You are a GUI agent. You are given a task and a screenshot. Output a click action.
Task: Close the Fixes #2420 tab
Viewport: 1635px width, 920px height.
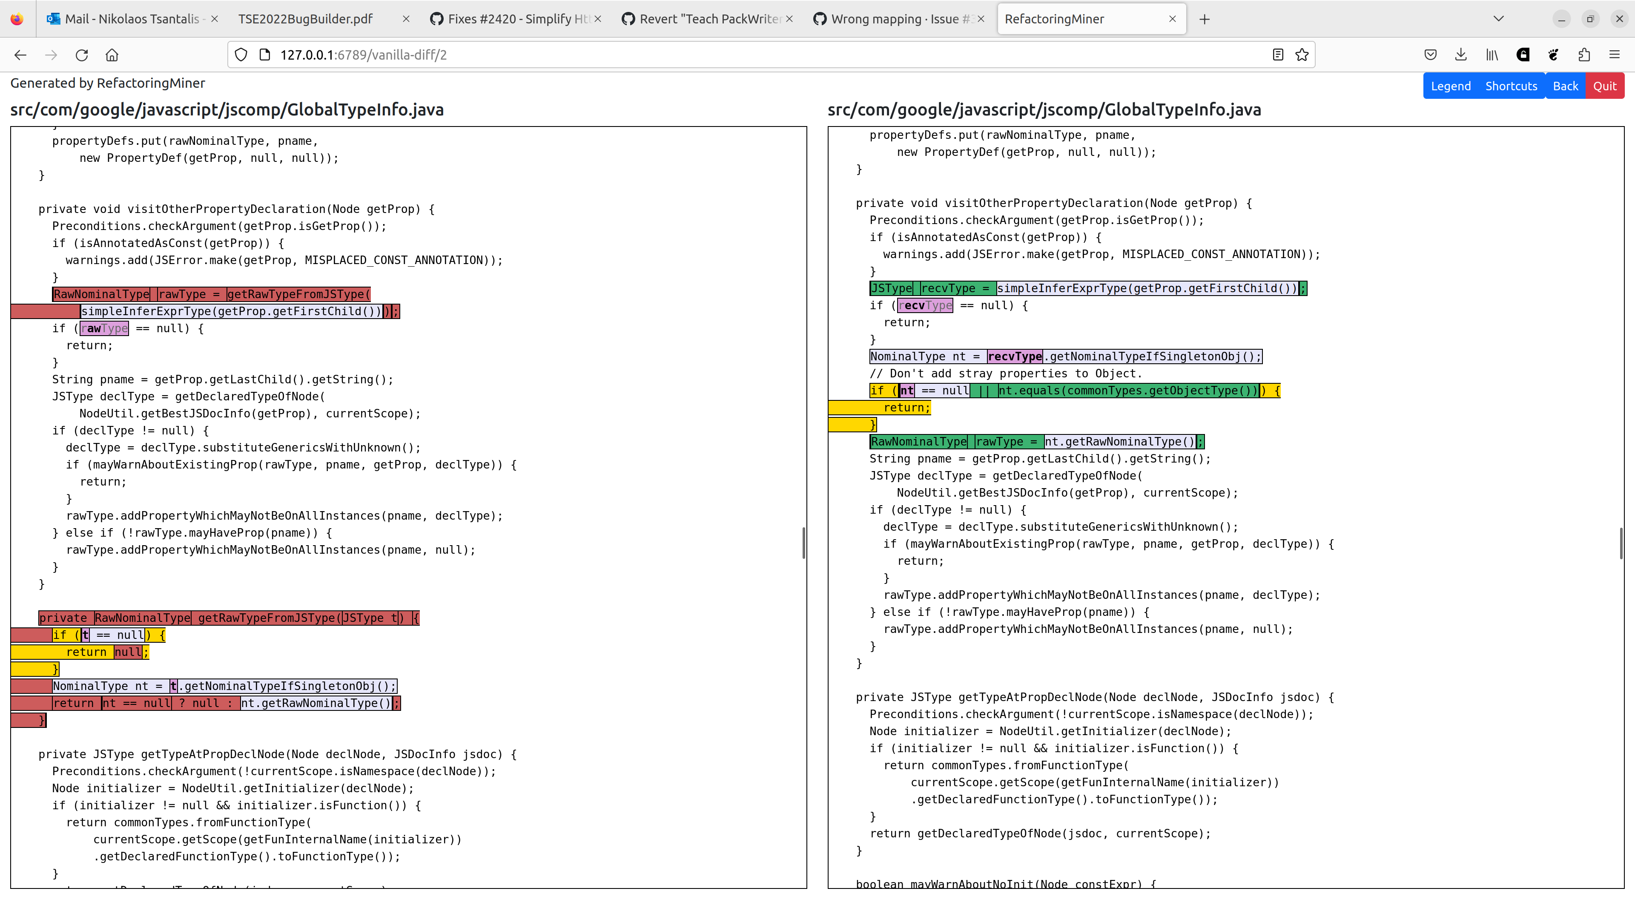[x=598, y=19]
